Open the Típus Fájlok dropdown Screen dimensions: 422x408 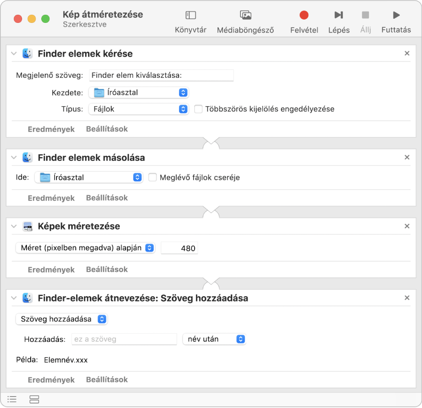click(x=139, y=109)
